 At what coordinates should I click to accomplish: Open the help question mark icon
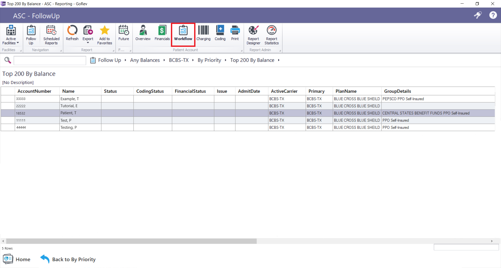pyautogui.click(x=493, y=15)
